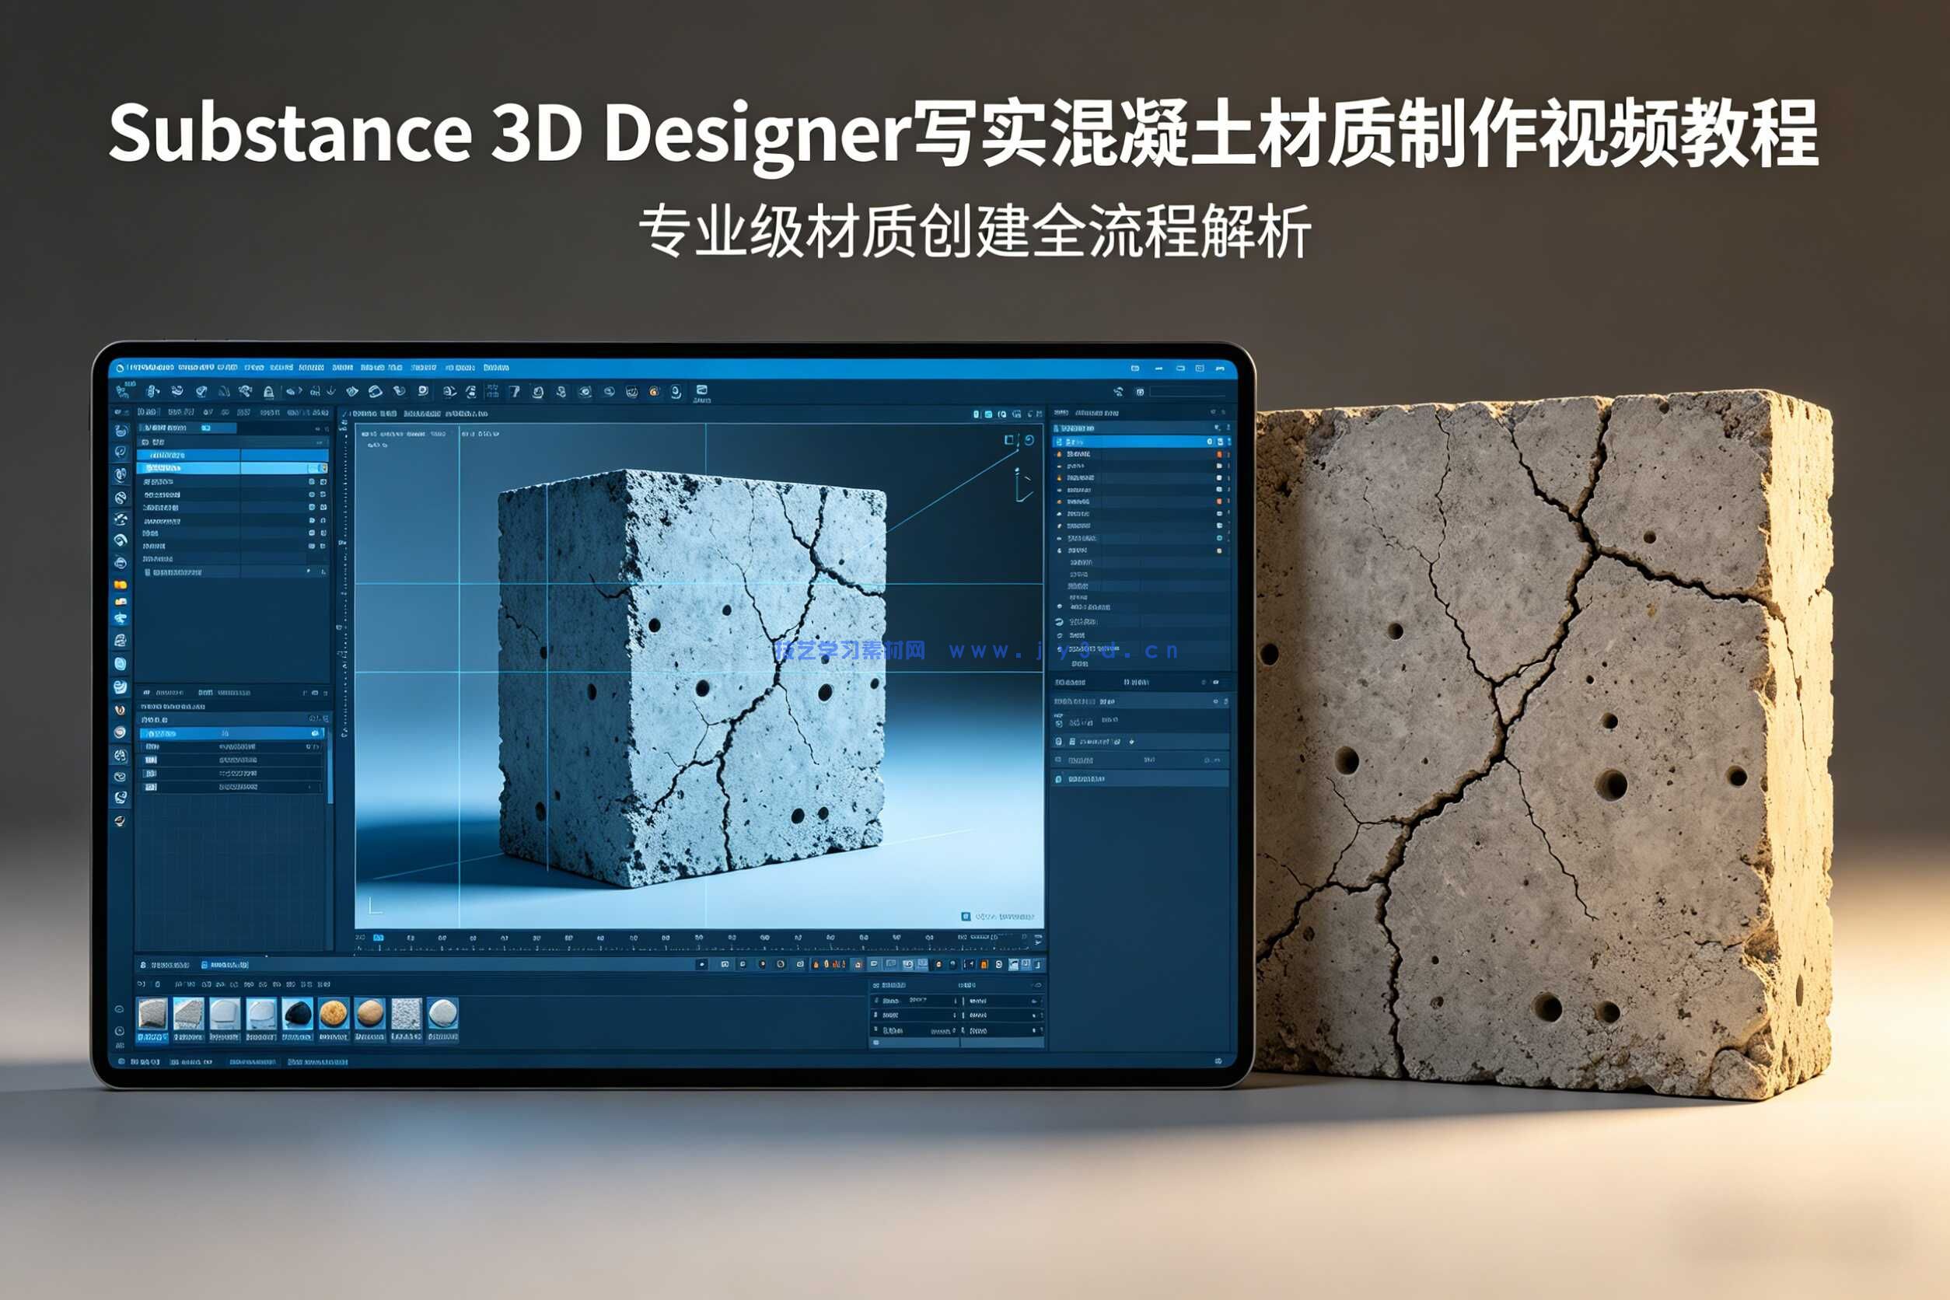The height and width of the screenshot is (1300, 1950).
Task: Open the yellow folder icon in left sidebar
Action: tap(121, 585)
